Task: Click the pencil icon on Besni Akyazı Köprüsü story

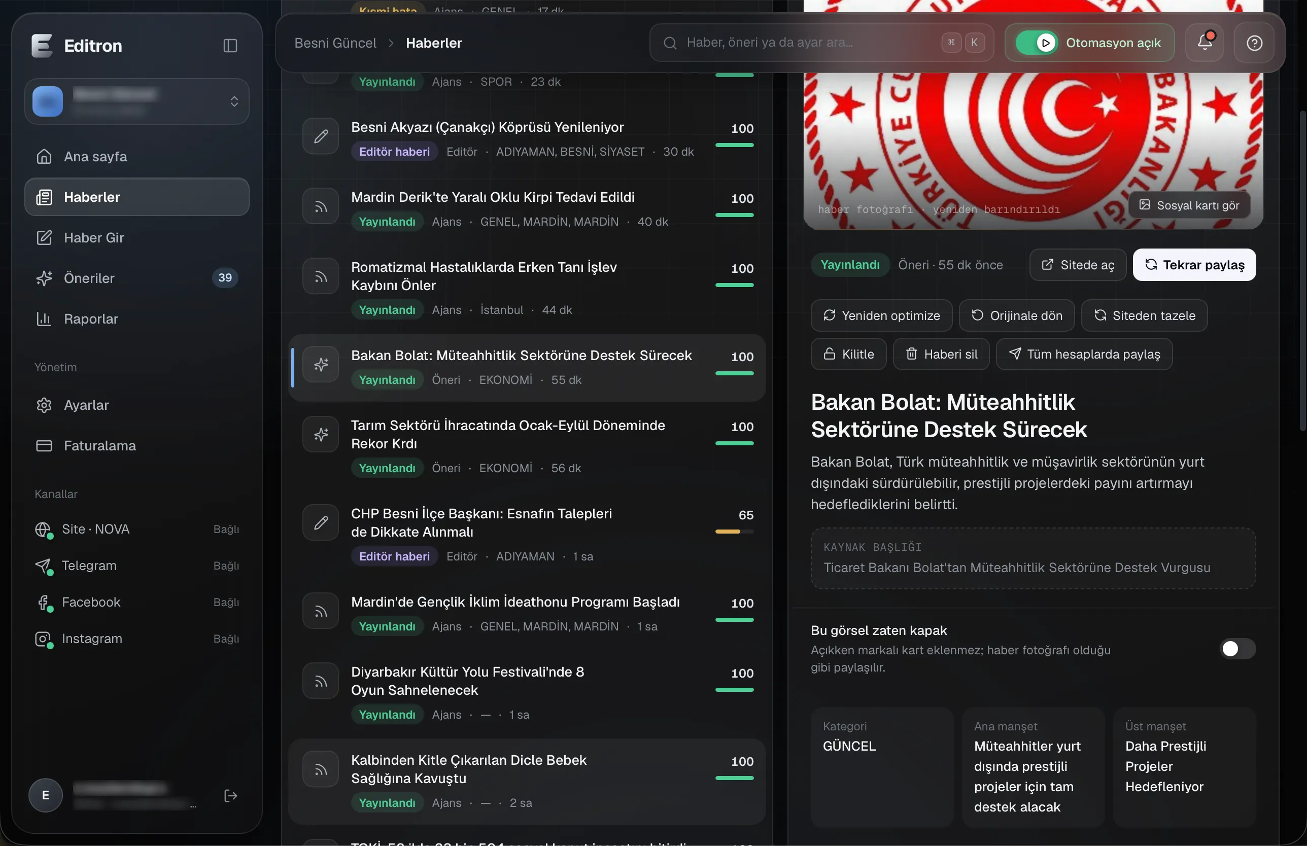Action: (x=321, y=136)
